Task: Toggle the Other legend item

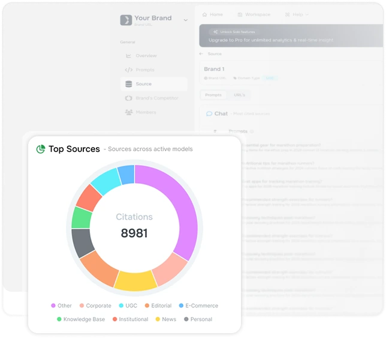Action: (x=61, y=306)
